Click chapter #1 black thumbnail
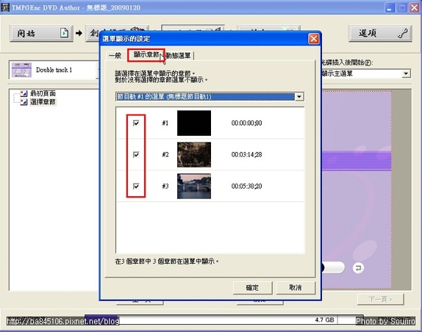The height and width of the screenshot is (332, 422). pos(194,123)
